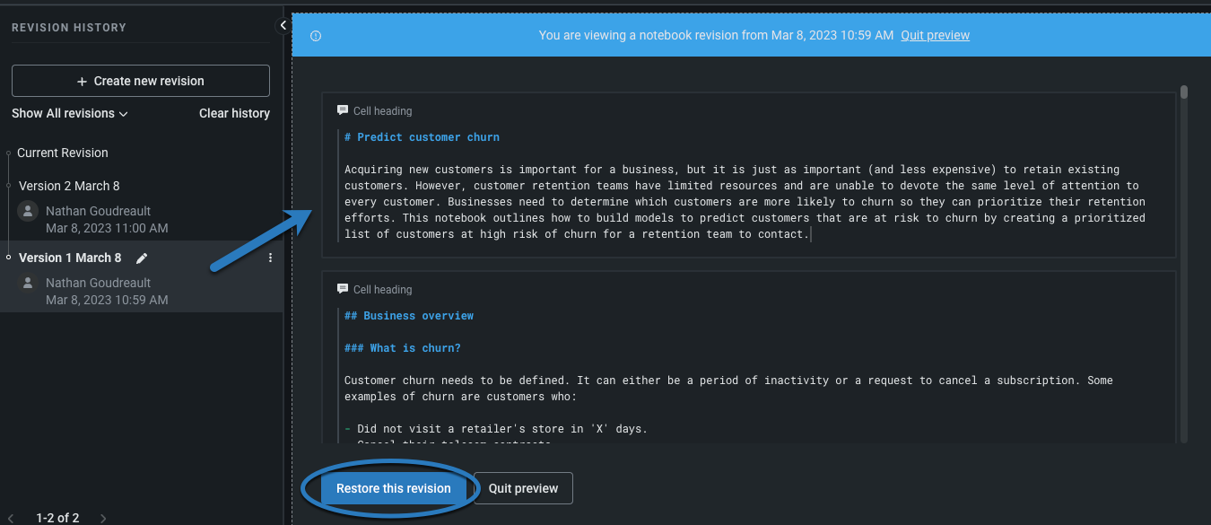
Task: Select Current Revision in history
Action: [63, 153]
